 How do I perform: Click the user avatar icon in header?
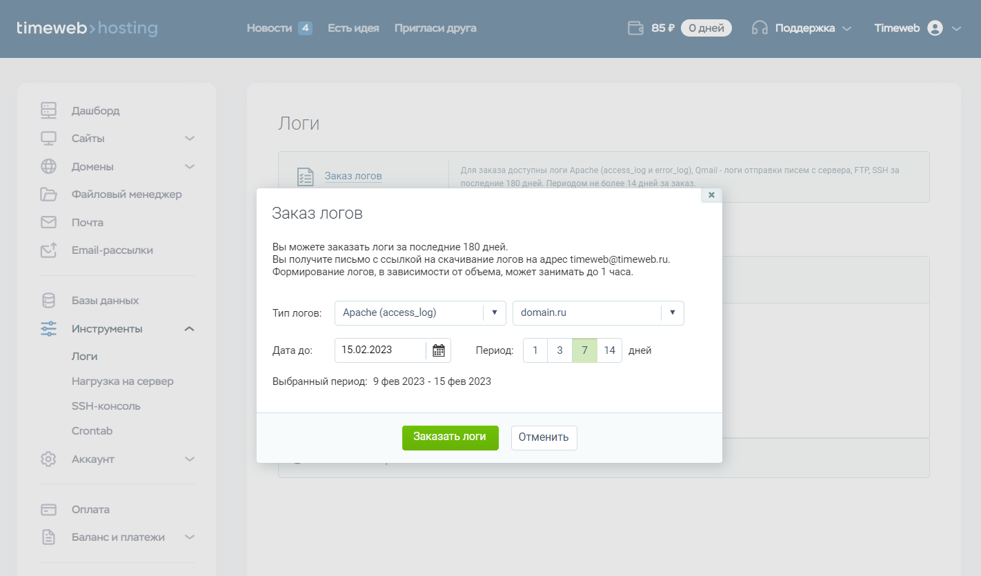click(x=935, y=28)
